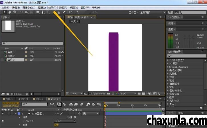The image size is (207, 128).
Task: Select the Roto Brush tool
Action: click(x=71, y=12)
